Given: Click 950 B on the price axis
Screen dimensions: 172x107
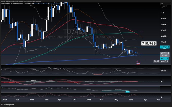Looking at the screenshot, I should (164, 19).
